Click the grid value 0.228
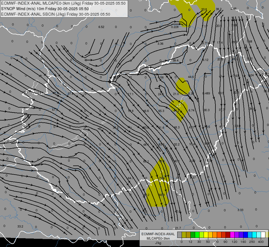The width and height of the screenshot is (269, 247). pos(175,27)
